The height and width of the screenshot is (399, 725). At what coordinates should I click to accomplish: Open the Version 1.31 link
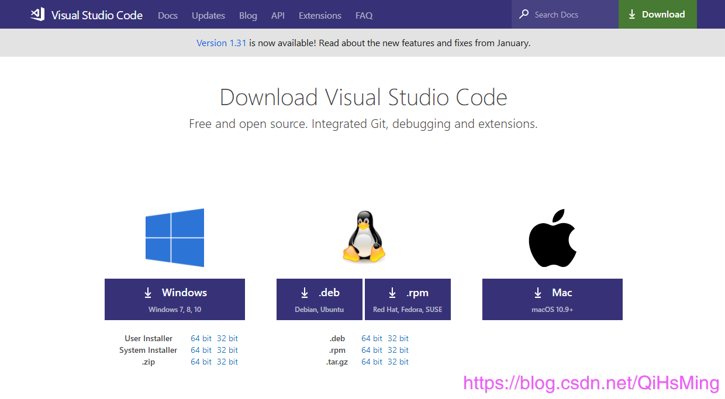point(222,43)
